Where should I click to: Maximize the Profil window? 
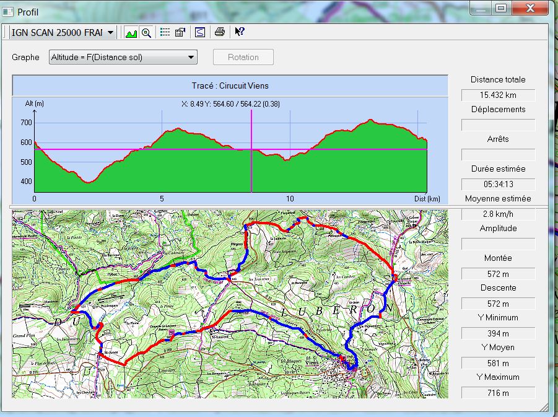[502, 8]
